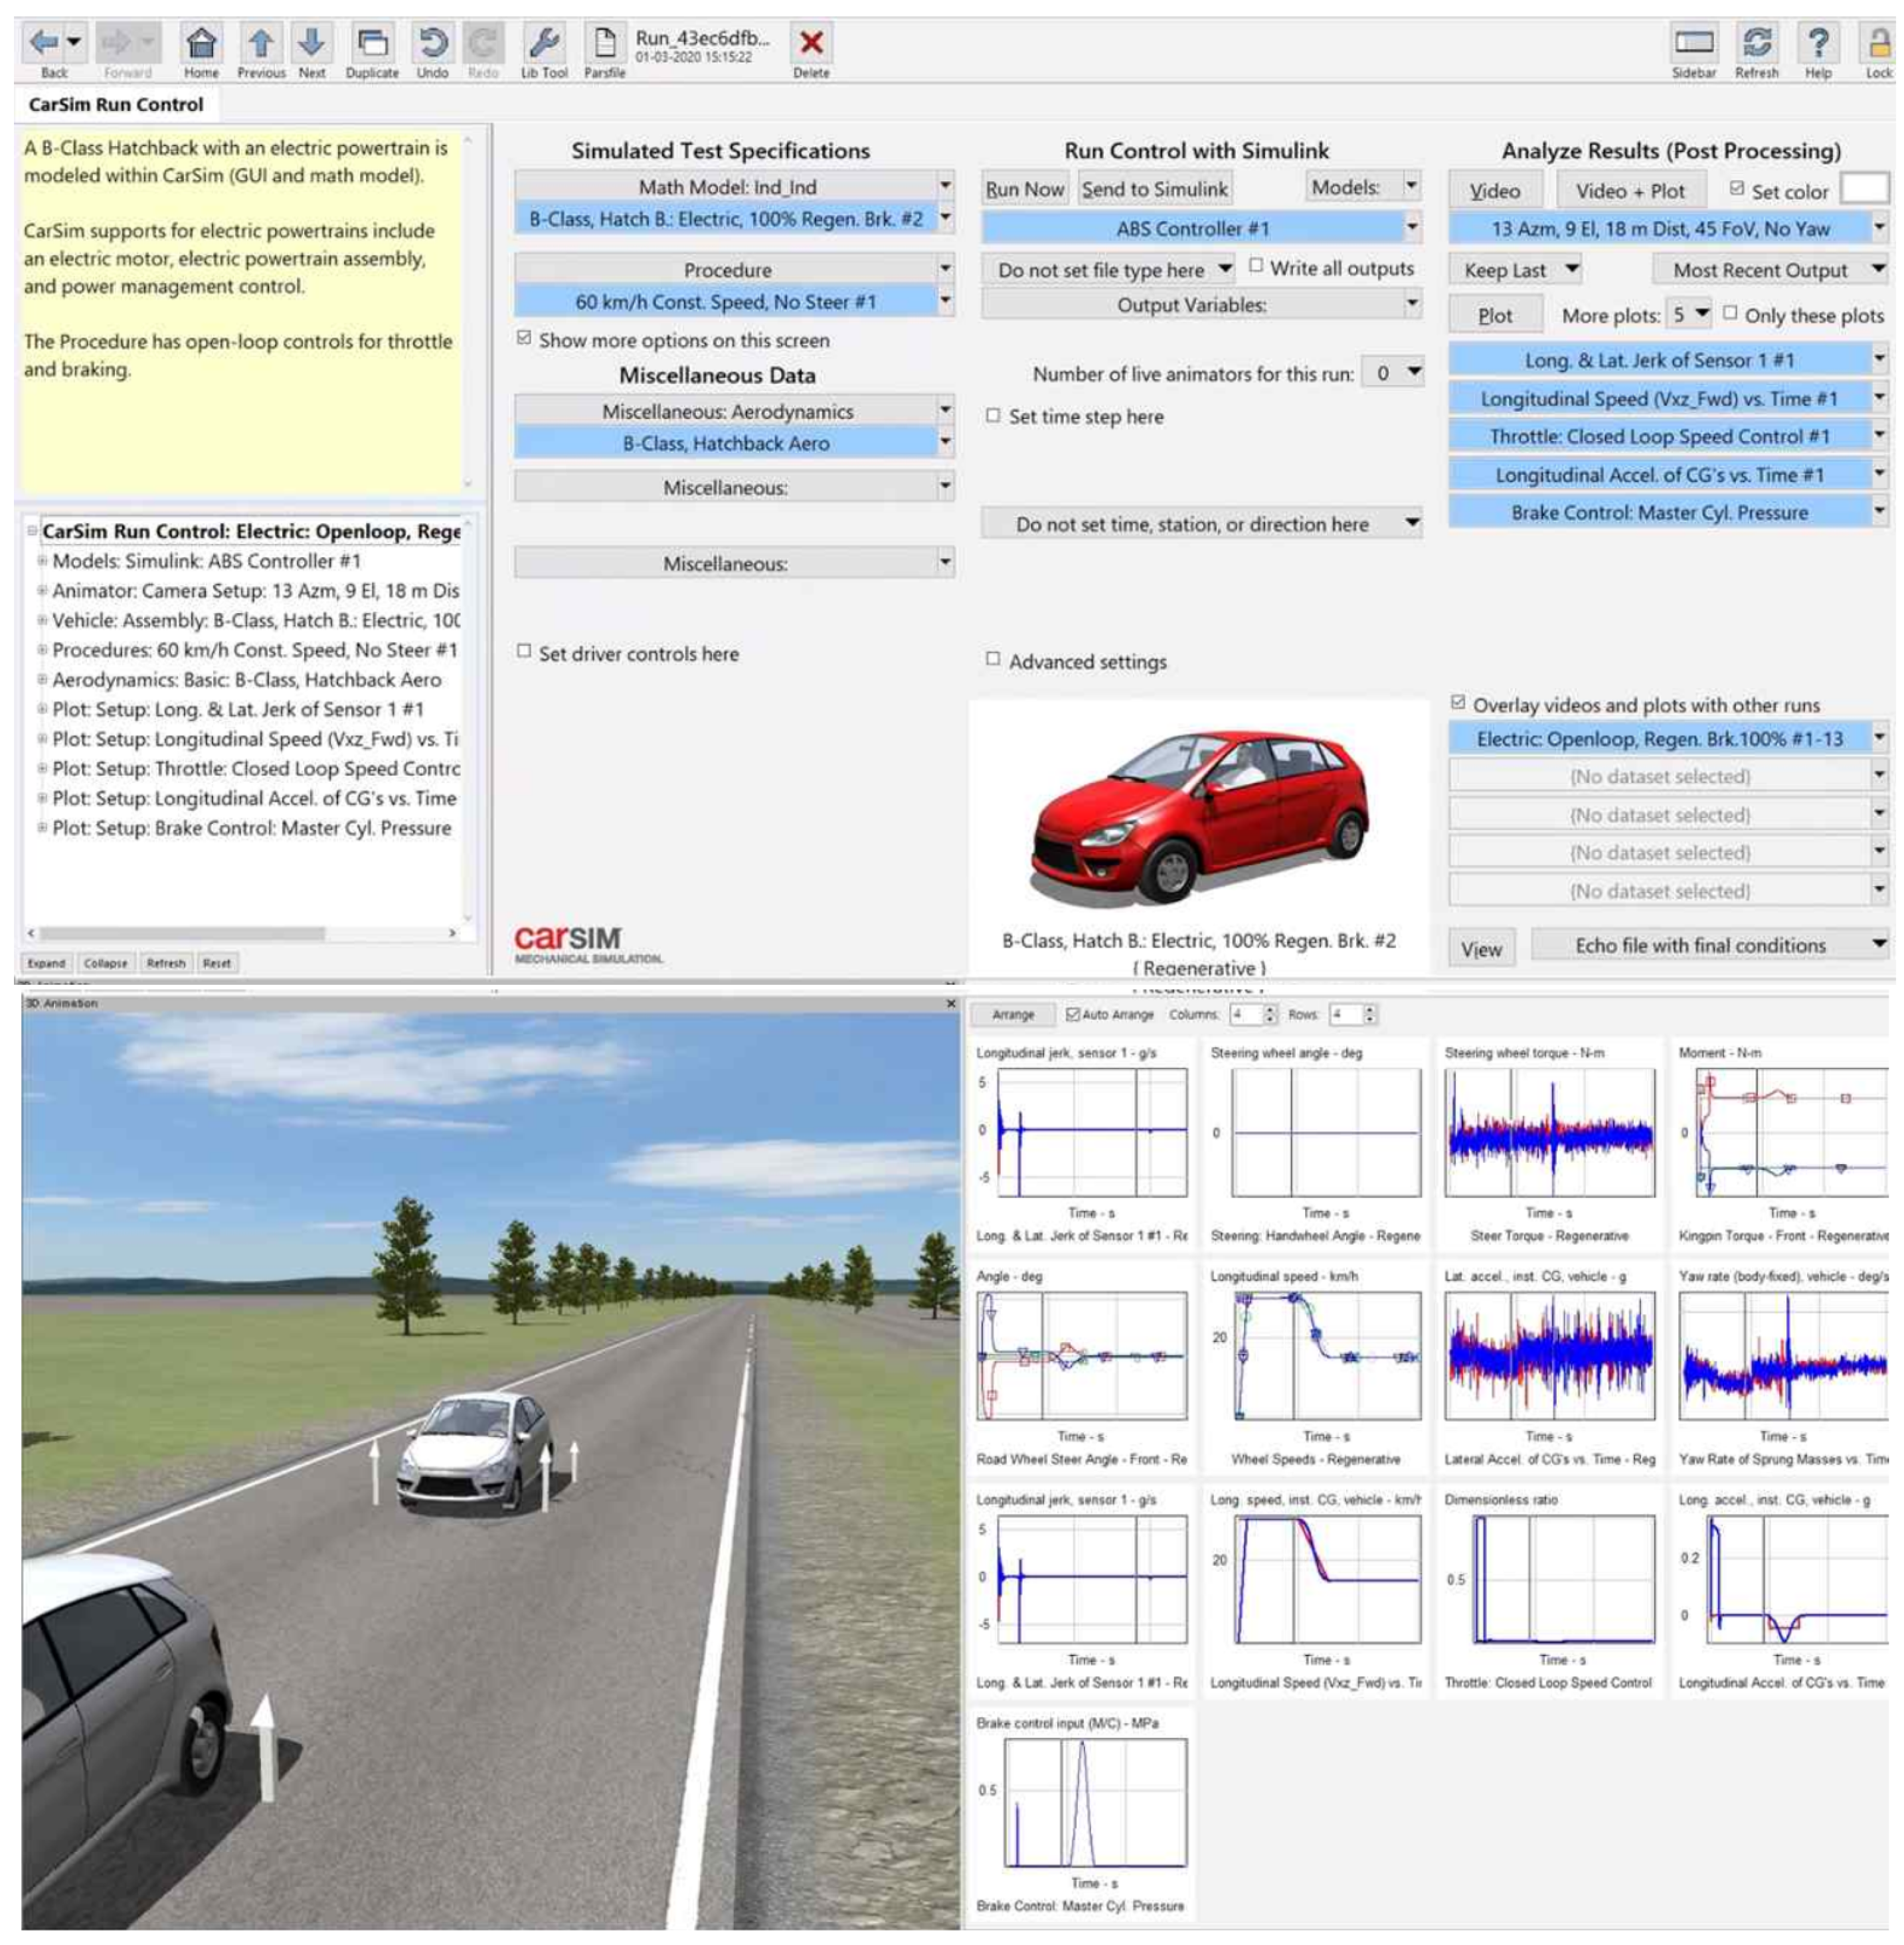Select the CarSim Run Control tab
1904x1945 pixels.
[x=115, y=105]
